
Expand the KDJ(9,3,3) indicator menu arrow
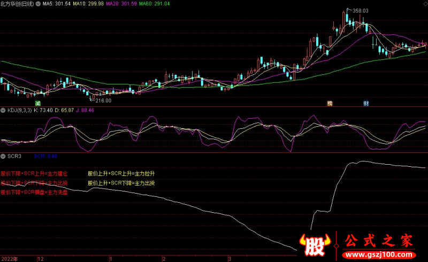click(x=3, y=110)
